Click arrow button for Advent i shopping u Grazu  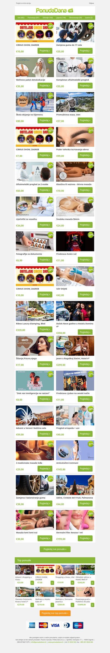click(x=32, y=583)
